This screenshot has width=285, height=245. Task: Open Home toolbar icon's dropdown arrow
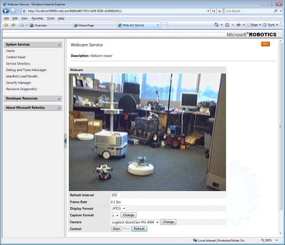222,25
